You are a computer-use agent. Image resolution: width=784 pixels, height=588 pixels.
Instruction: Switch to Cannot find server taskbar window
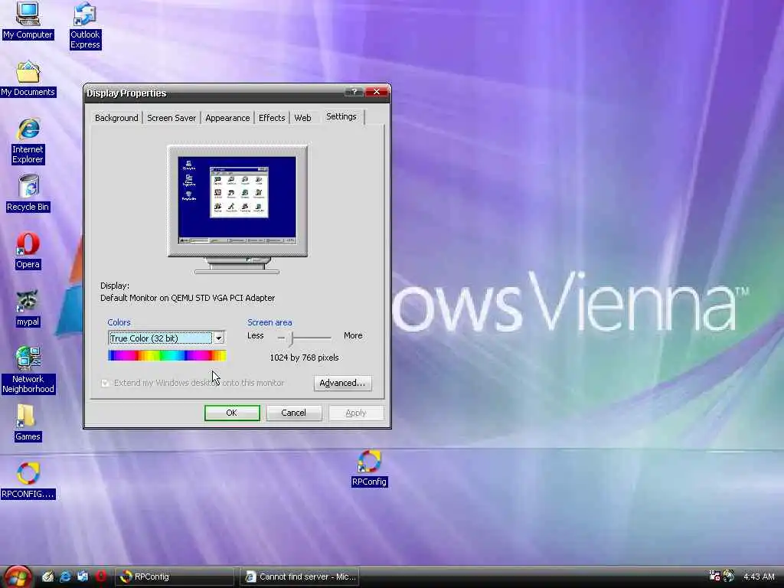tap(299, 577)
